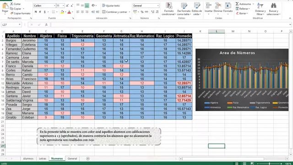Open fill color dropdown arrow
Viewport: 293px width, 165px height.
[65, 12]
